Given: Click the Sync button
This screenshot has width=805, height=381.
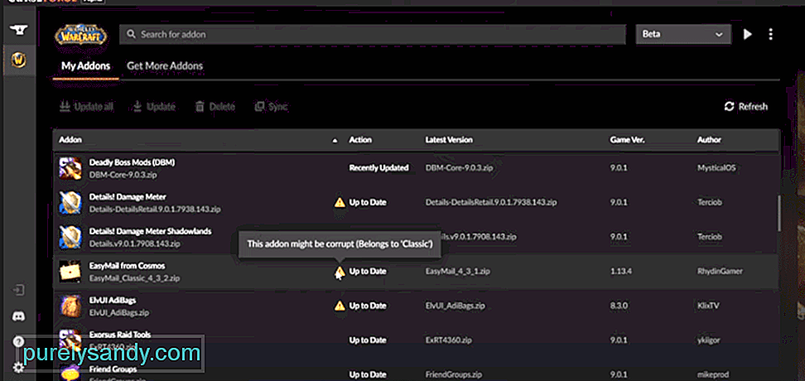Looking at the screenshot, I should click(271, 107).
